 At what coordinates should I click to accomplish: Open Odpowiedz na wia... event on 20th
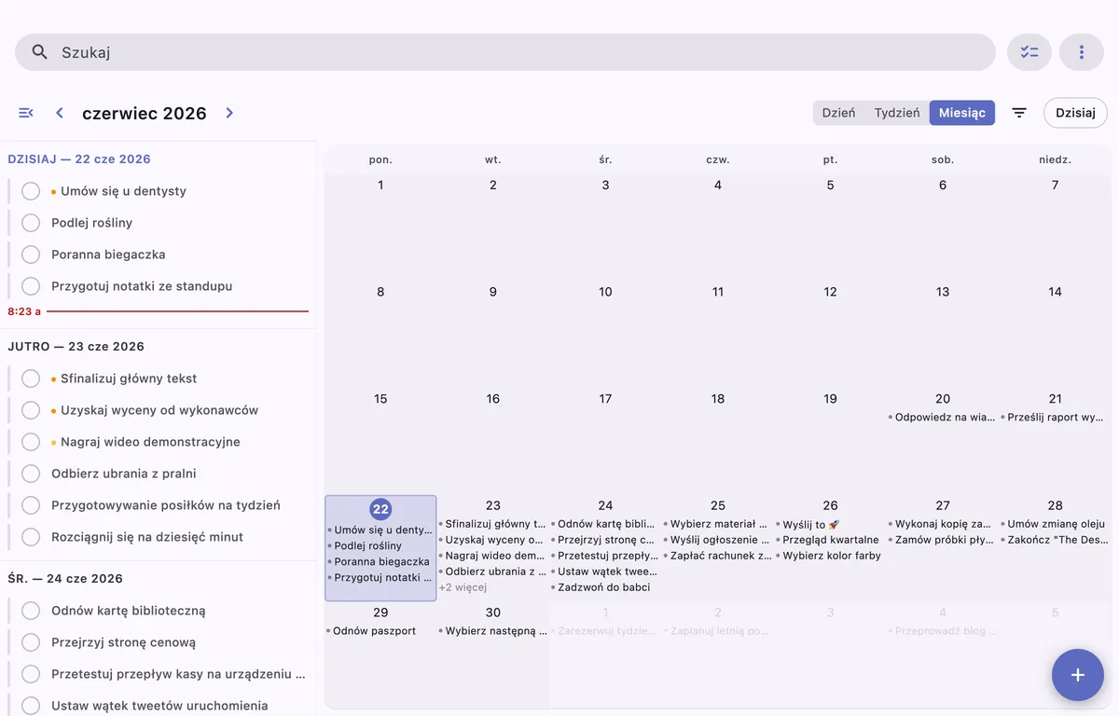[x=942, y=418]
